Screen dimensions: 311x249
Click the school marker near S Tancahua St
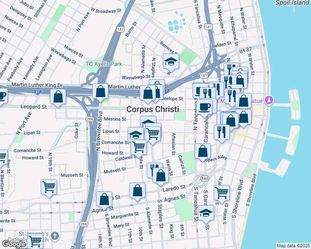(x=206, y=214)
